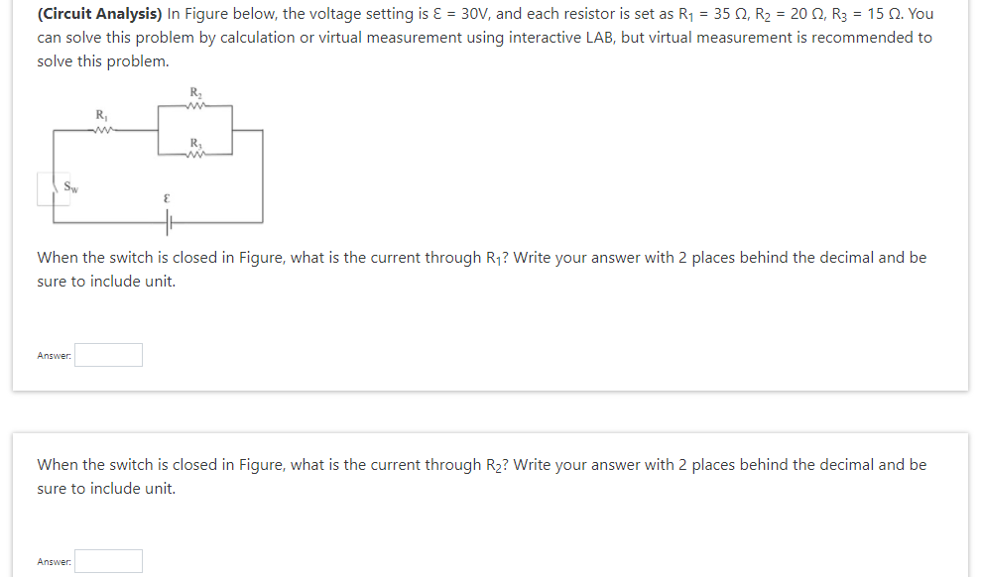This screenshot has width=981, height=577.
Task: Click the small box surrounding the switch Sw
Action: coord(54,188)
